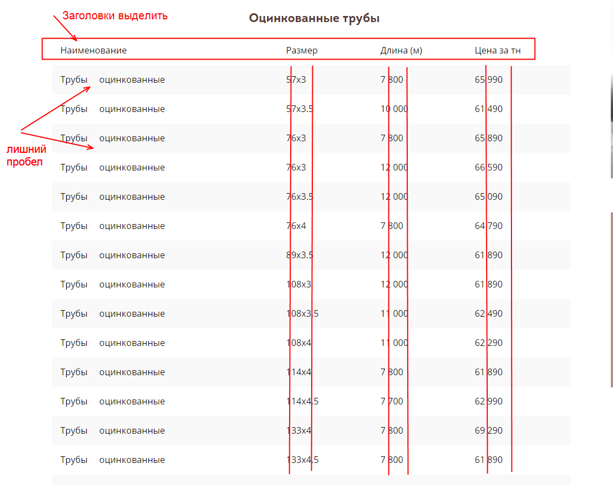
Task: Click price '62 990'
Action: 489,401
